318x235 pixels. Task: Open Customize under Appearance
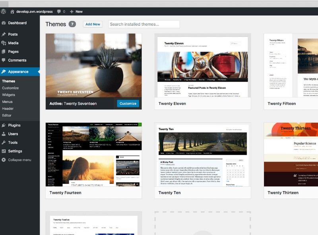click(10, 88)
